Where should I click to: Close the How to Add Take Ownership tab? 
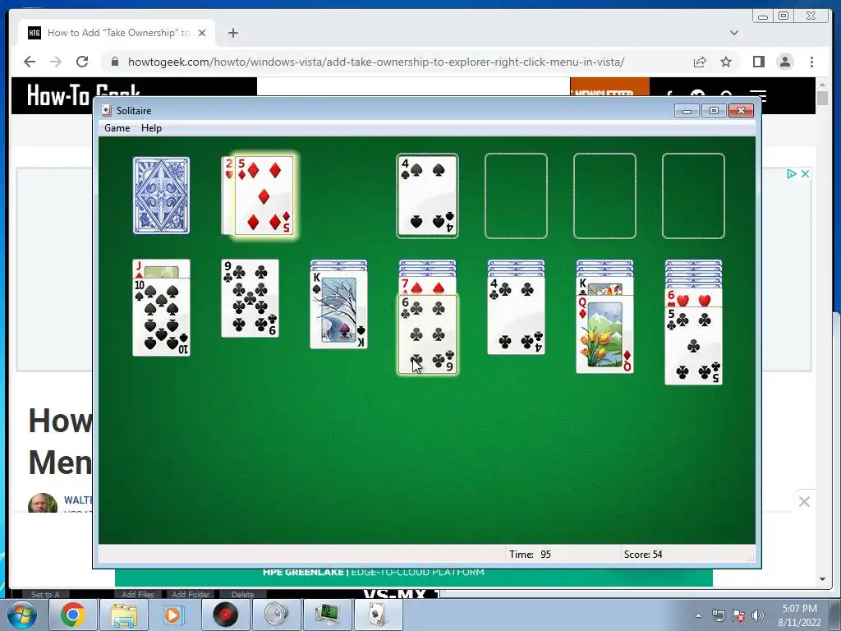coord(202,33)
